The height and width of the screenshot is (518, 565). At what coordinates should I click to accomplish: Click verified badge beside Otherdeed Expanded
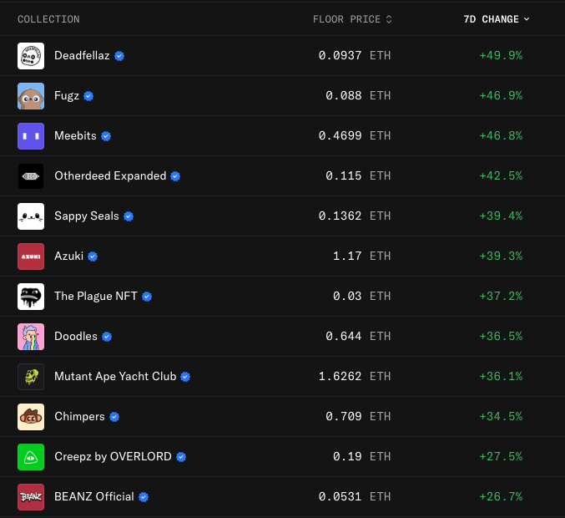click(x=175, y=176)
